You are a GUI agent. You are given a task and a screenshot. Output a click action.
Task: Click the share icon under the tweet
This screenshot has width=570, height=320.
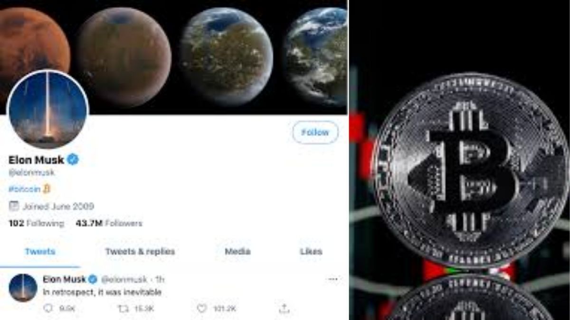(x=284, y=309)
